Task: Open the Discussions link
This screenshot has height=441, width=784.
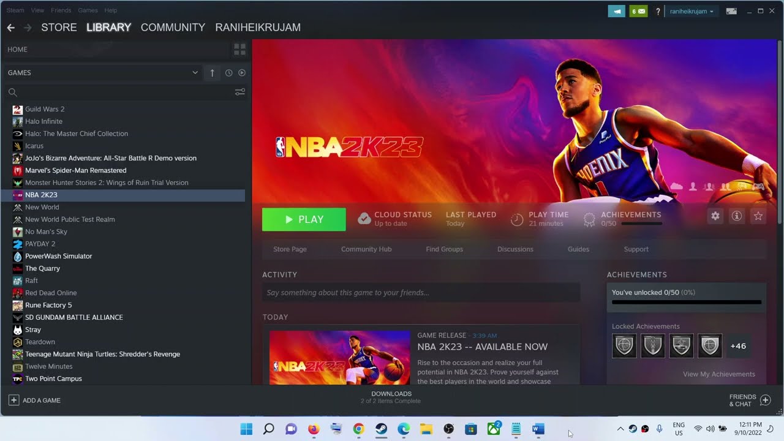Action: [515, 249]
